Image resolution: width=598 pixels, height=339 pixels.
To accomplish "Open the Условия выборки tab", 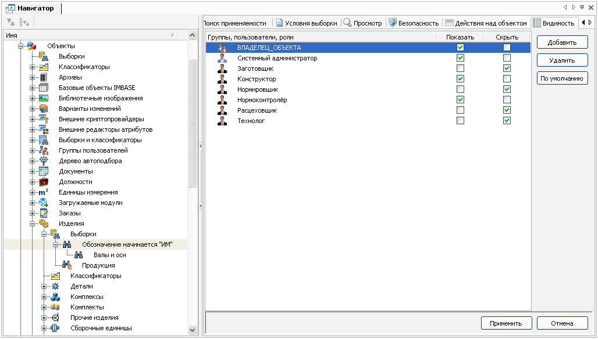I will coord(307,23).
